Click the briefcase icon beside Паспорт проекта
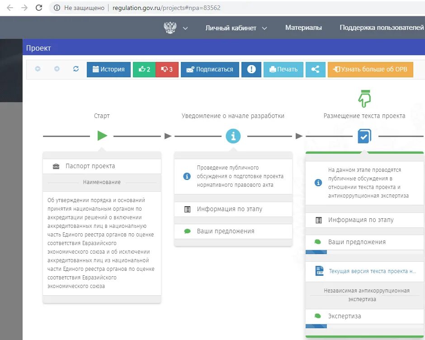Image resolution: width=425 pixels, height=340 pixels. (56, 166)
